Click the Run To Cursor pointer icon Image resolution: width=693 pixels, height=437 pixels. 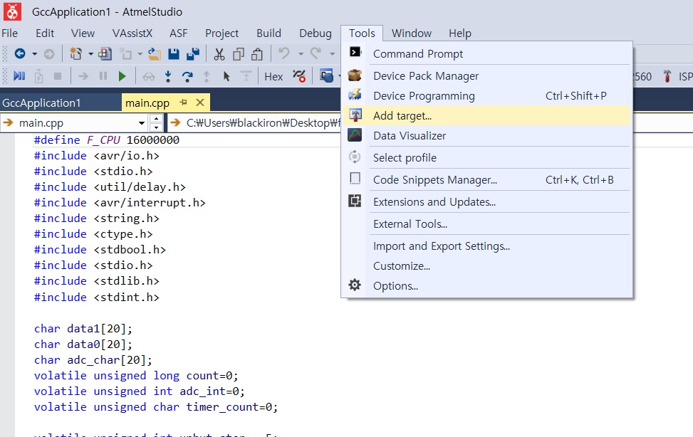coord(226,76)
